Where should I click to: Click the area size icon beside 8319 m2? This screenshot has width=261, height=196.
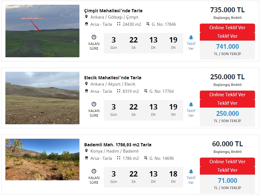[x=119, y=91]
